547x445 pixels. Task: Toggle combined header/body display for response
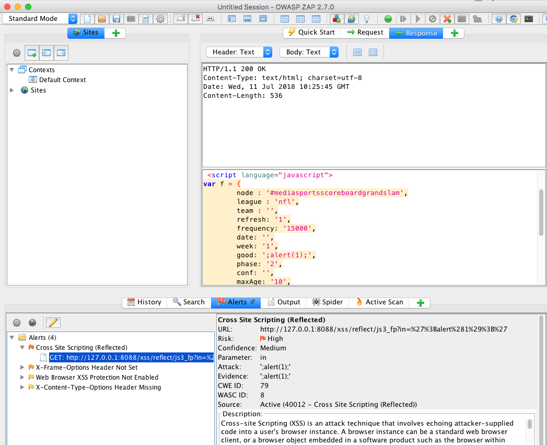pyautogui.click(x=373, y=52)
